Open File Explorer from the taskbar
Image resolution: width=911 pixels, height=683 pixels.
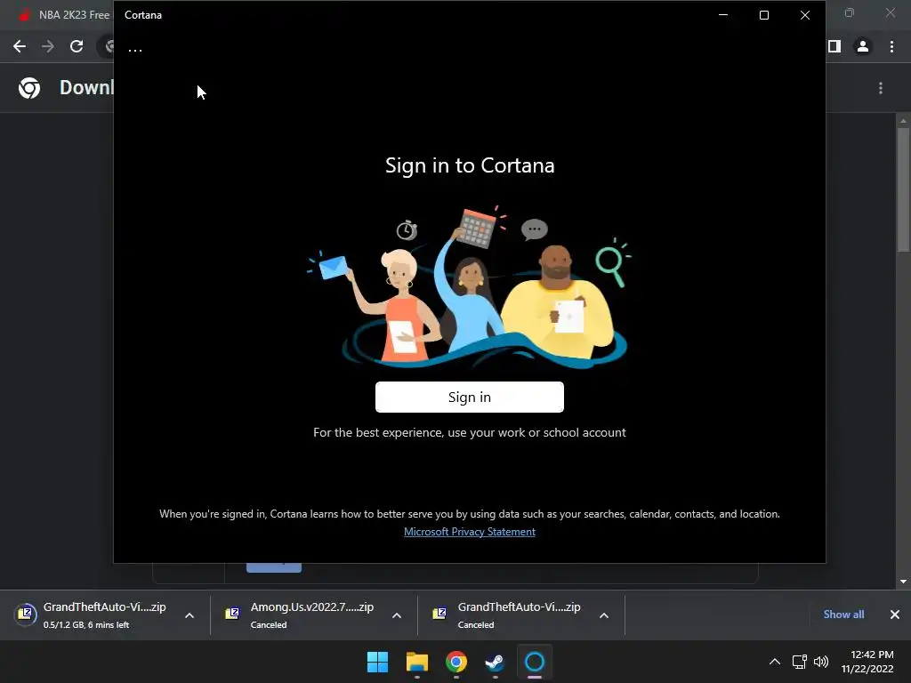tap(417, 662)
